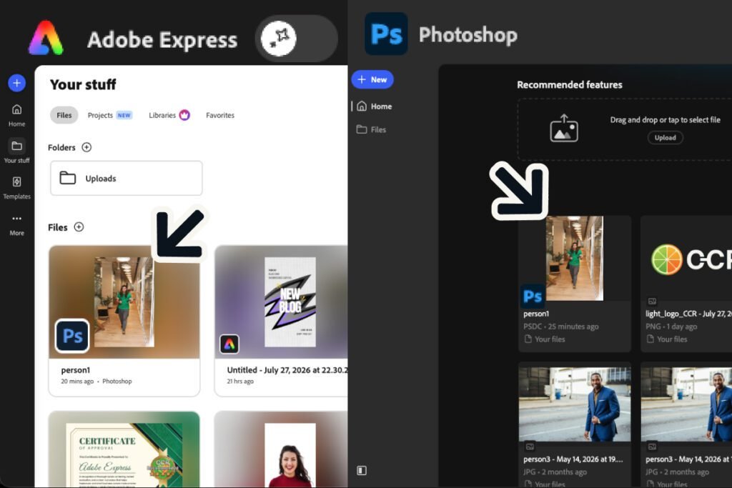Open person1 thumbnail in Photoshop
Image resolution: width=732 pixels, height=488 pixels.
(x=575, y=258)
